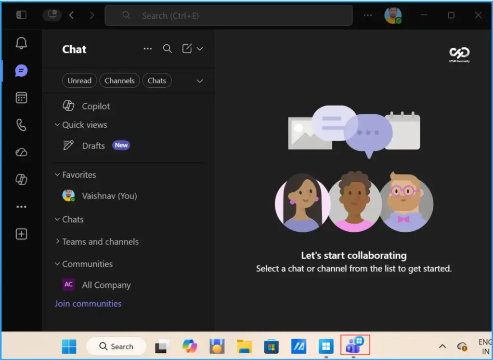Open the profile avatar menu
Image resolution: width=493 pixels, height=360 pixels.
(x=393, y=15)
